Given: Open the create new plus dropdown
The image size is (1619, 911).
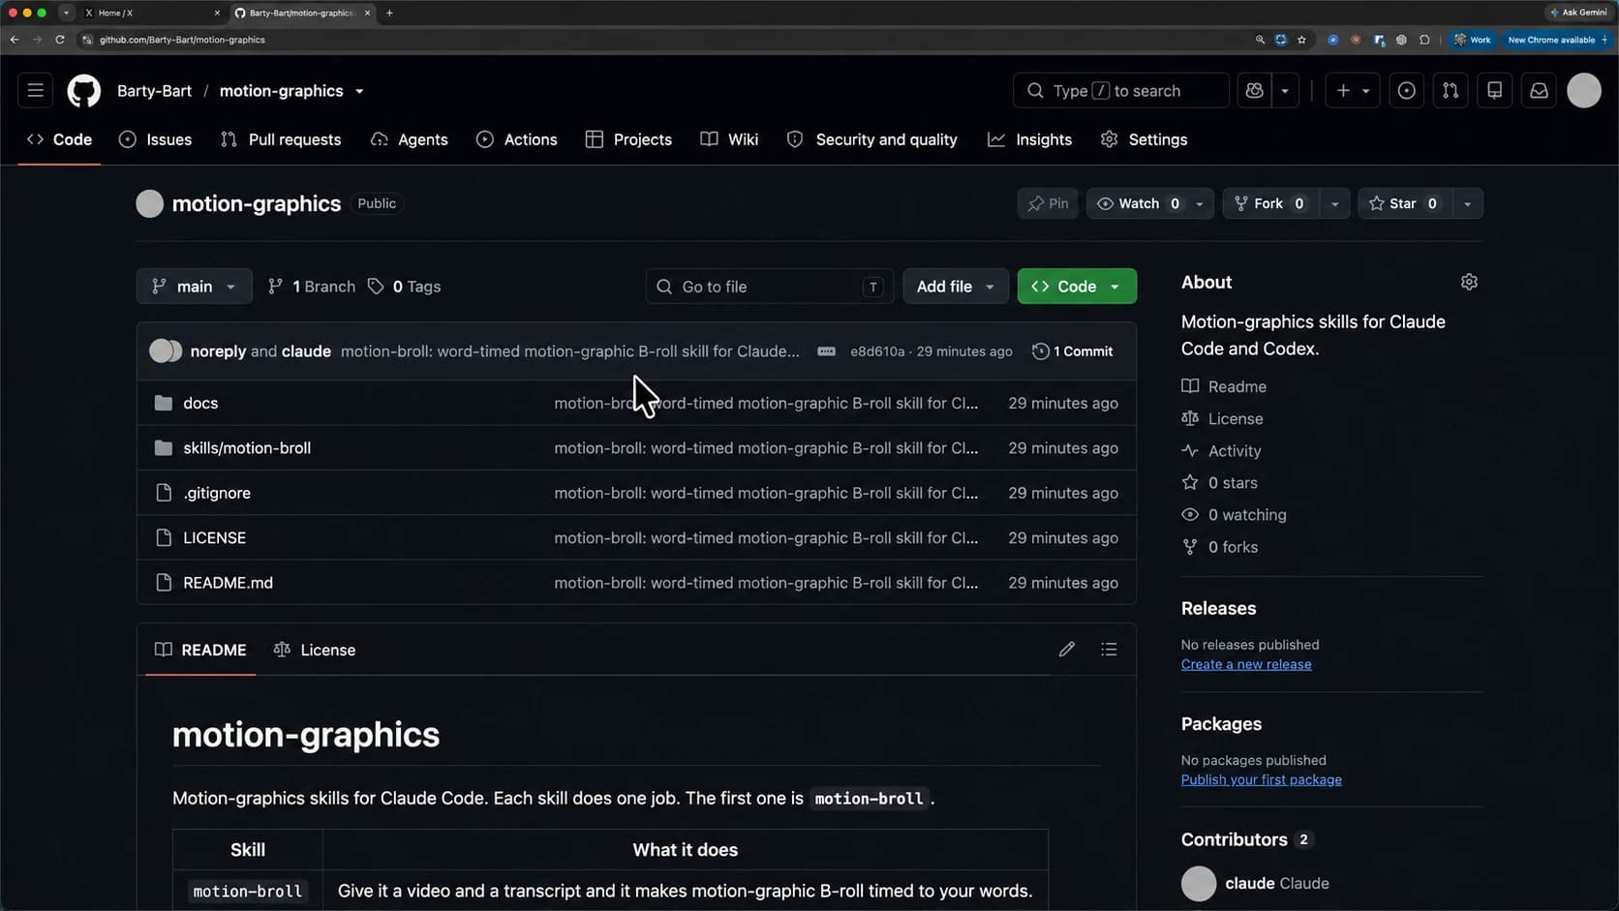Looking at the screenshot, I should [x=1353, y=91].
